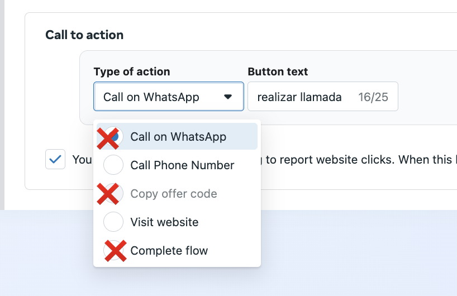Click the red X beside Copy offer code
The image size is (457, 296).
110,194
